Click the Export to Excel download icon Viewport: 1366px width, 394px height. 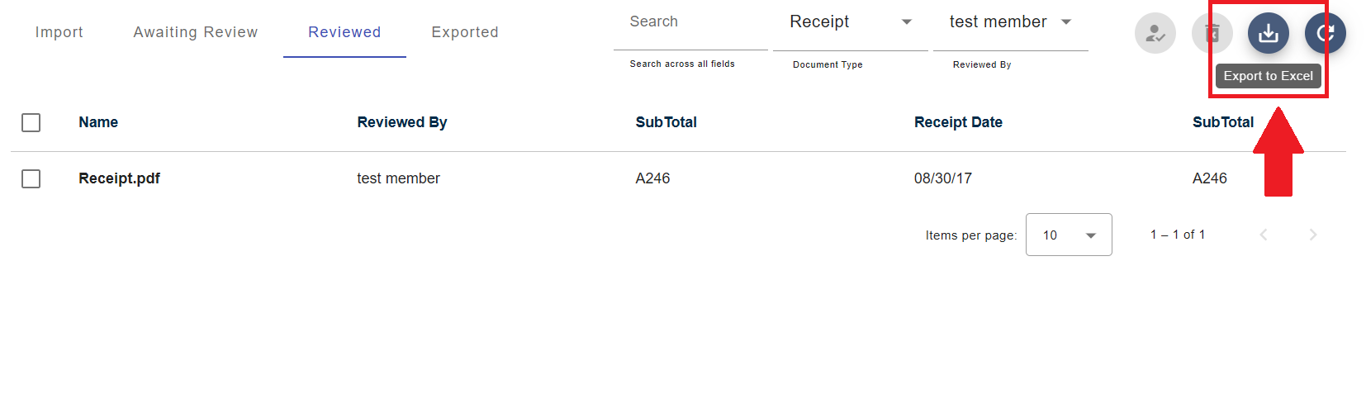[1268, 34]
